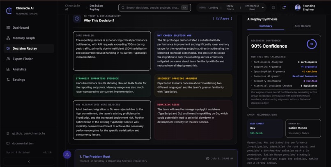Open Expert Finder from the sidebar

coord(29,59)
